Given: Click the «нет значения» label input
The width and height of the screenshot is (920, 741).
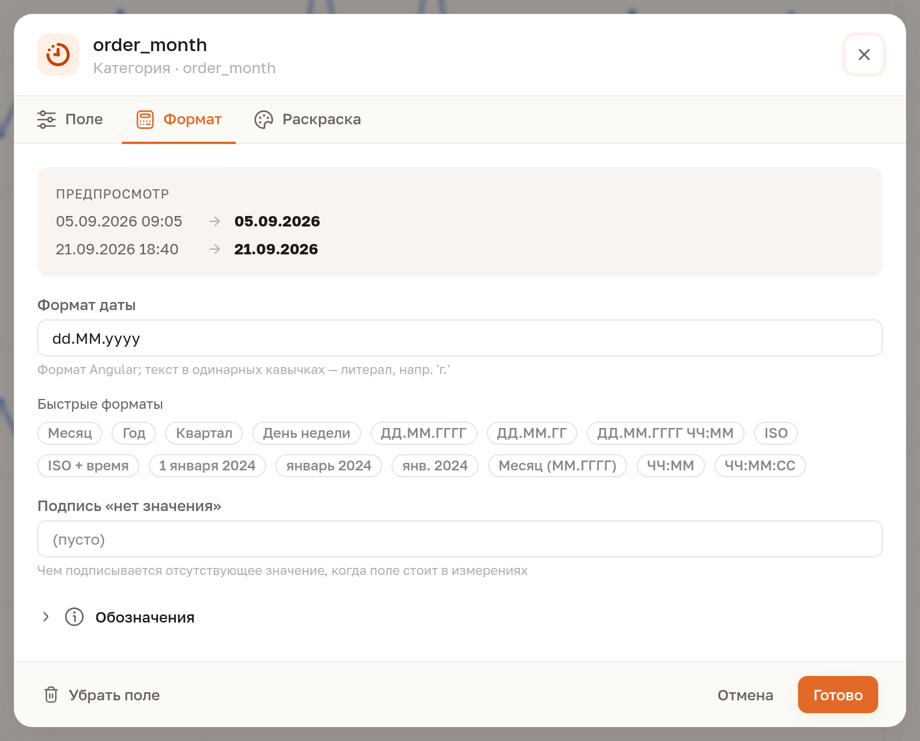Looking at the screenshot, I should pos(460,539).
